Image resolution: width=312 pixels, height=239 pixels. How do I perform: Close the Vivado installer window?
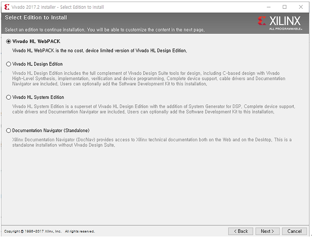(301, 7)
